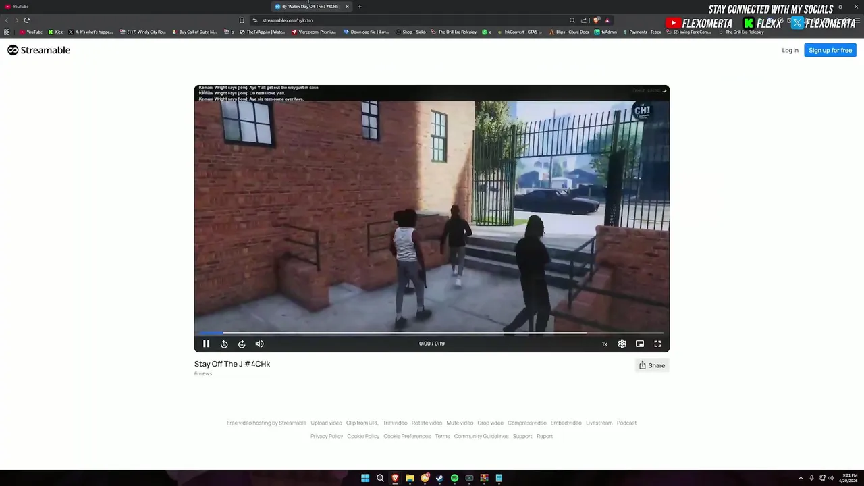This screenshot has width=864, height=486.
Task: Click the Brave Rewards triangle icon
Action: (x=607, y=20)
